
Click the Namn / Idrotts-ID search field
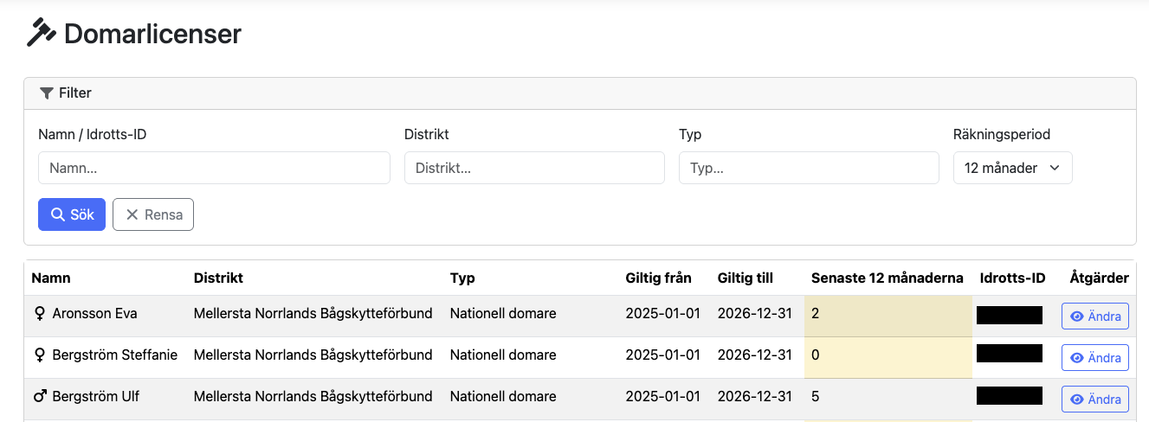[214, 169]
